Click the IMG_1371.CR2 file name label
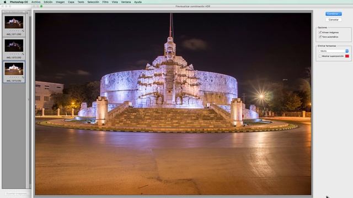Screen dimensions: 353x198 click(14, 34)
